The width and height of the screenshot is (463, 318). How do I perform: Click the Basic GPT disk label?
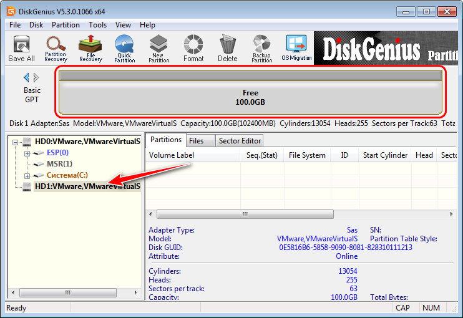32,95
